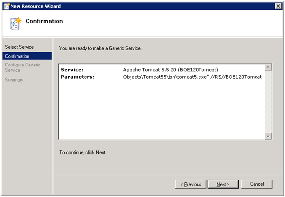This screenshot has width=285, height=197.
Task: Cancel the New Resource Wizard
Action: tap(256, 184)
